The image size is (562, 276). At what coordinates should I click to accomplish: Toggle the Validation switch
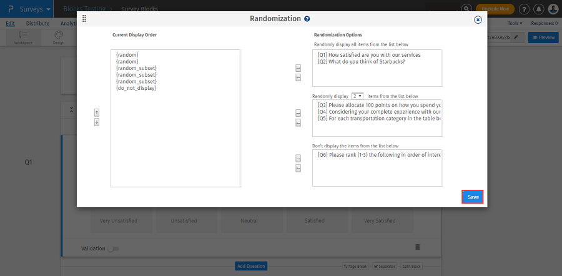[113, 249]
